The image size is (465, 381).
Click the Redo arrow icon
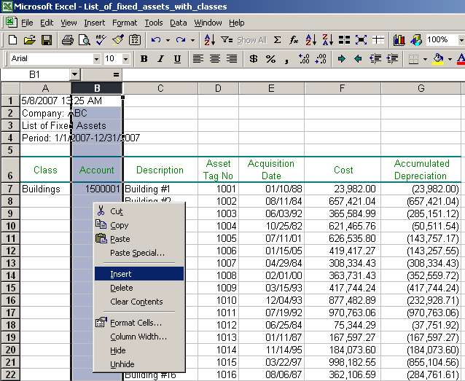[x=181, y=40]
